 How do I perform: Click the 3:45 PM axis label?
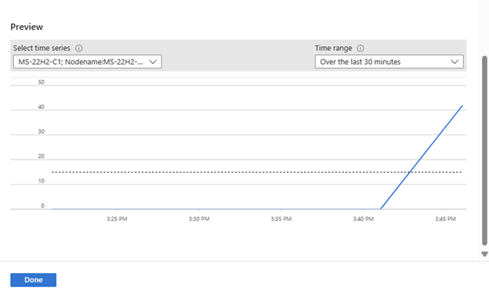pyautogui.click(x=446, y=218)
